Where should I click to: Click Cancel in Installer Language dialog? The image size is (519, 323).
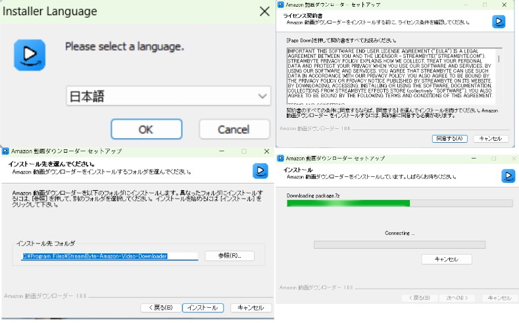point(234,129)
